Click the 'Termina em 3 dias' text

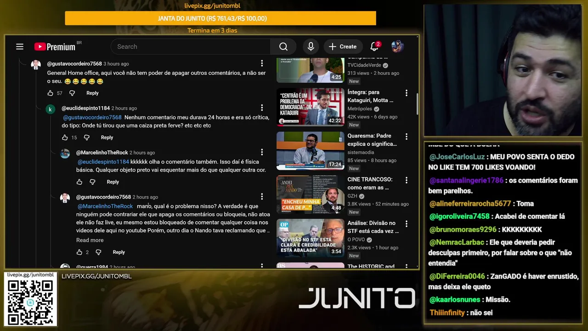(212, 30)
